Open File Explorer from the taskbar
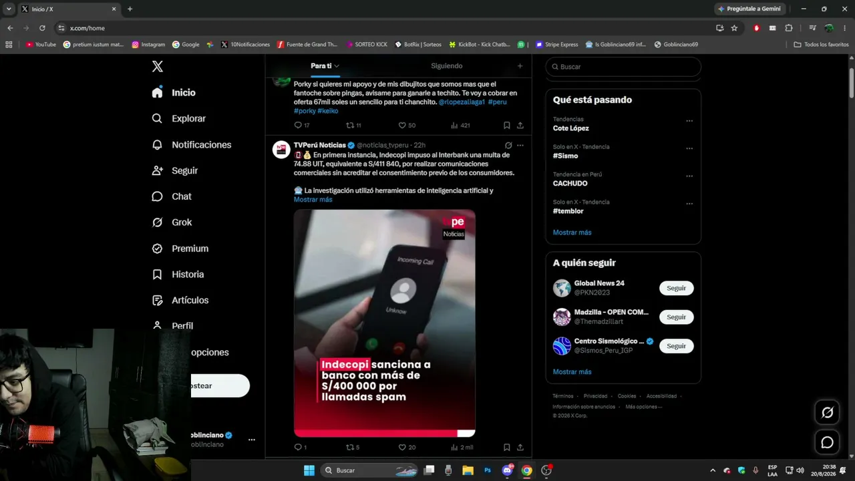The image size is (855, 481). coord(468,470)
